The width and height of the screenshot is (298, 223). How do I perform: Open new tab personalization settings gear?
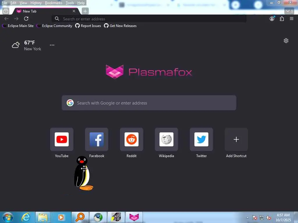click(286, 41)
